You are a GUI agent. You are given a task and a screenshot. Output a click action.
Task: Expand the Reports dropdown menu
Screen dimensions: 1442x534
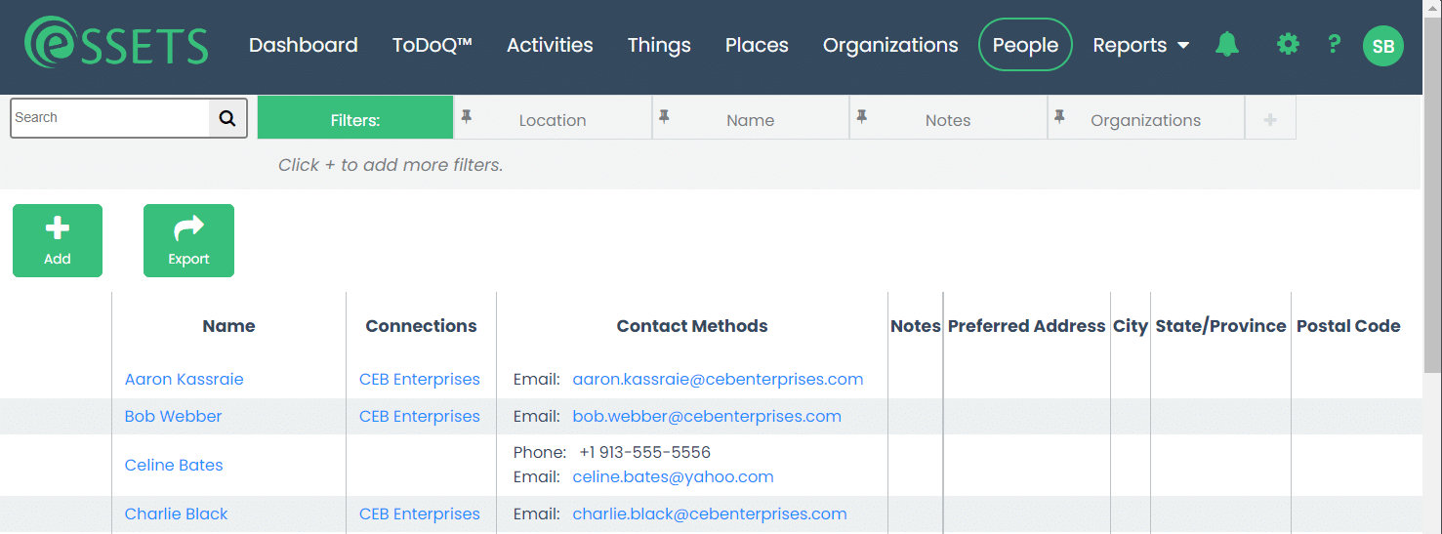click(1140, 45)
